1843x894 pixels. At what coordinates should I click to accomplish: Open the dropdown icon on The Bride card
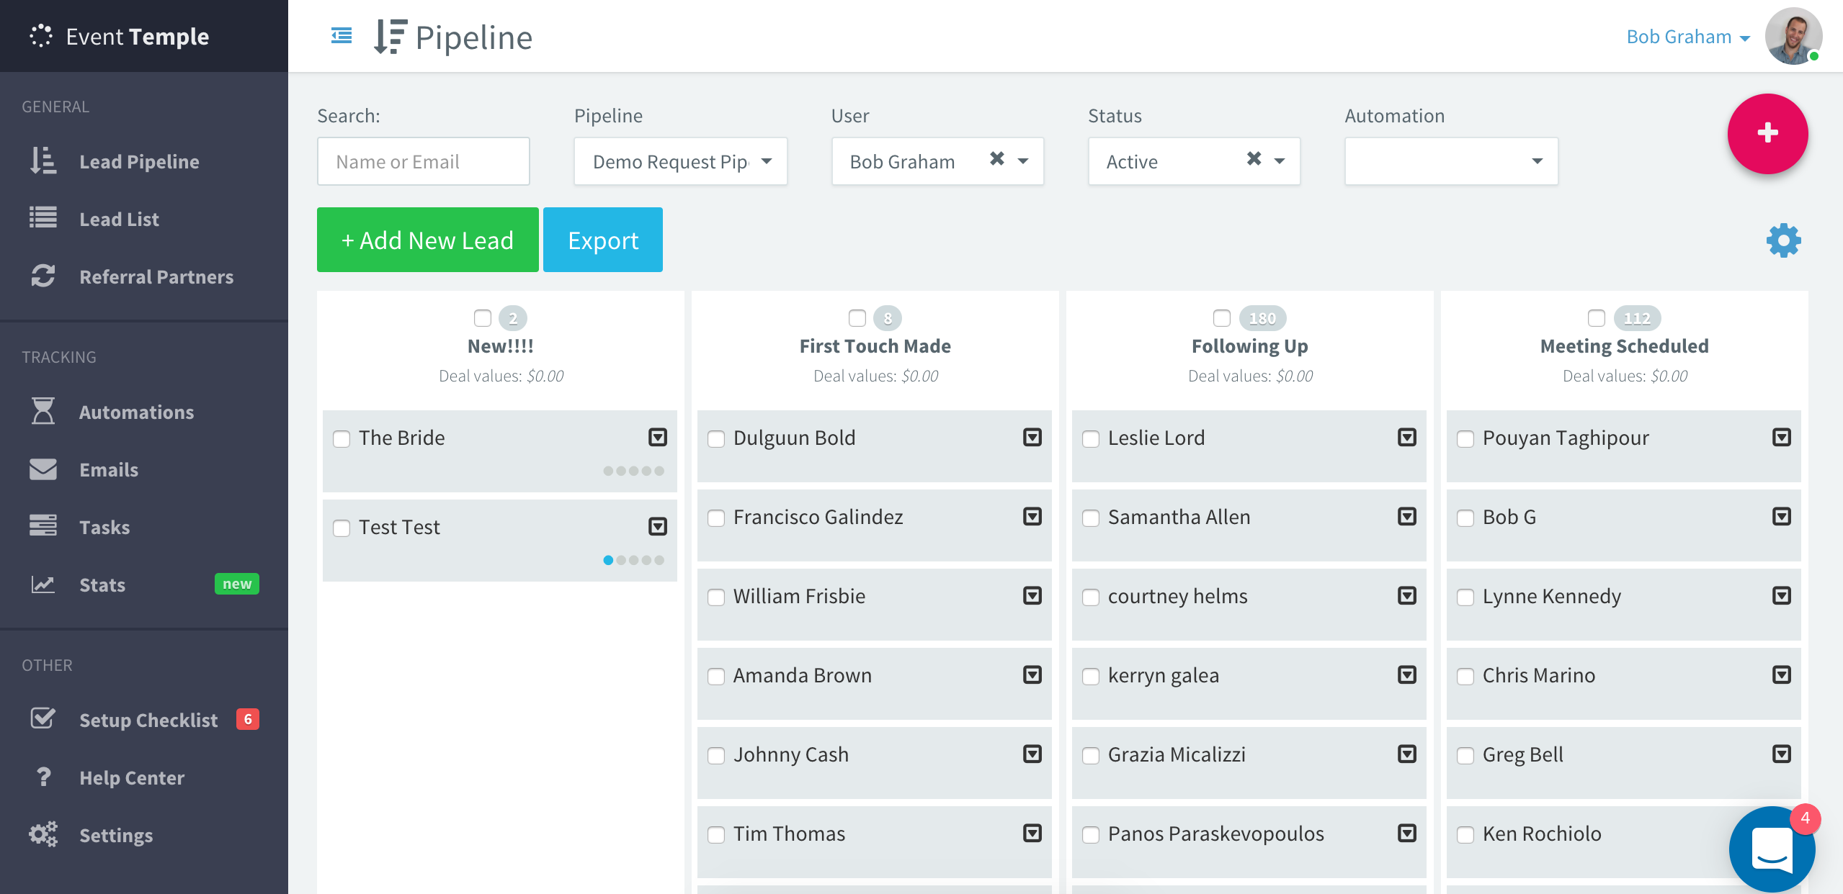tap(657, 437)
